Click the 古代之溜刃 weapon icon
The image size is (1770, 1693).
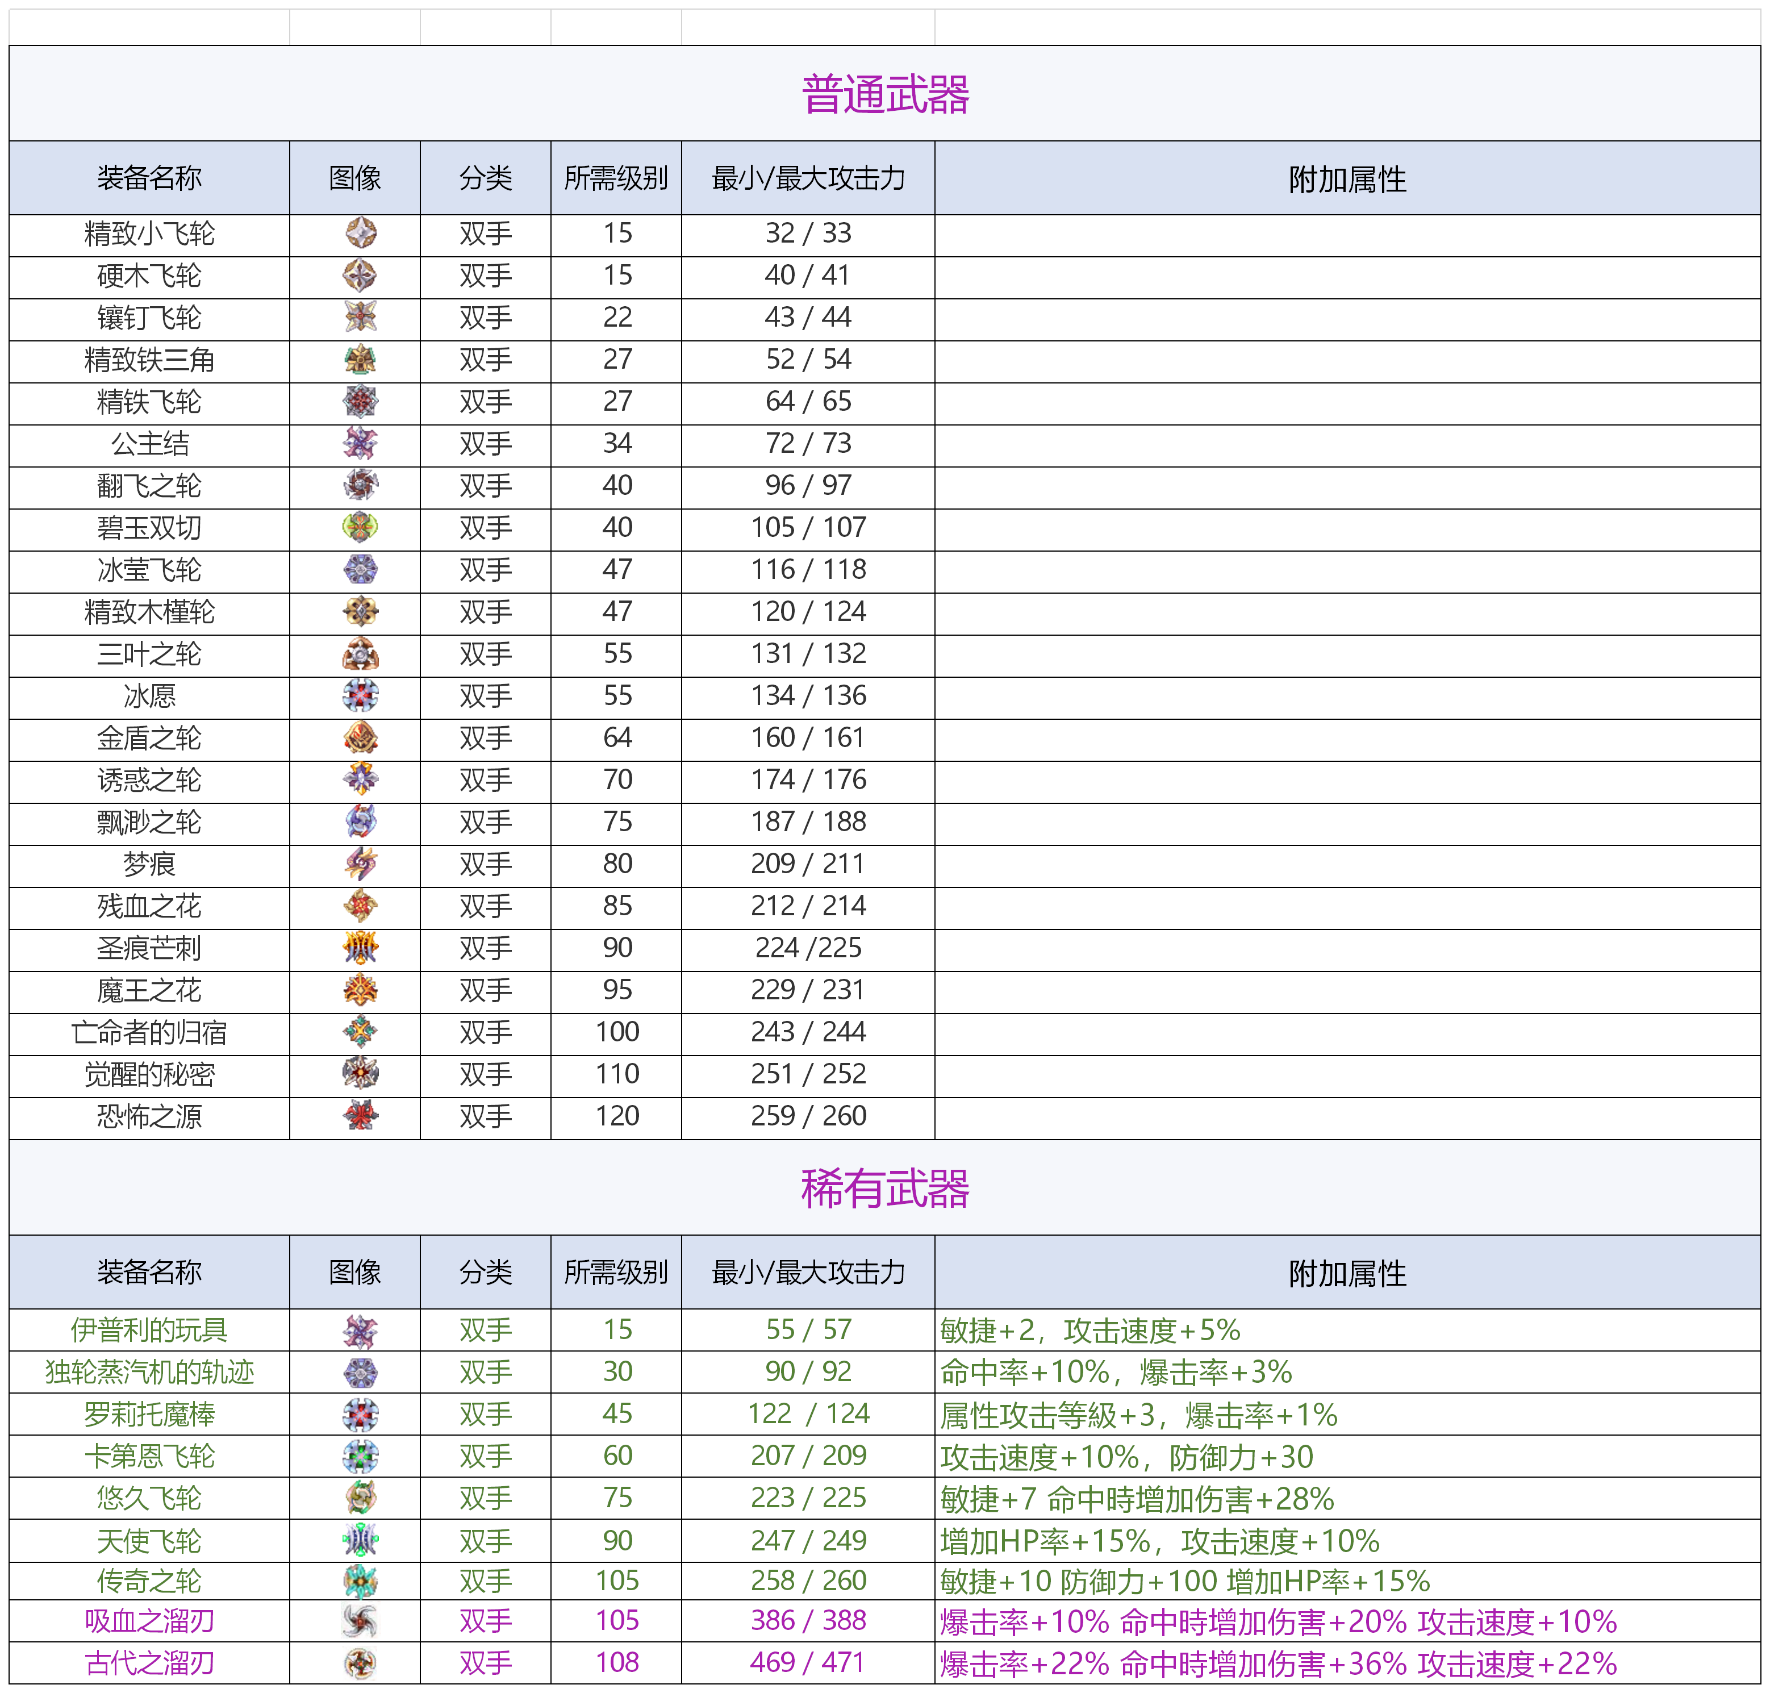tap(361, 1662)
